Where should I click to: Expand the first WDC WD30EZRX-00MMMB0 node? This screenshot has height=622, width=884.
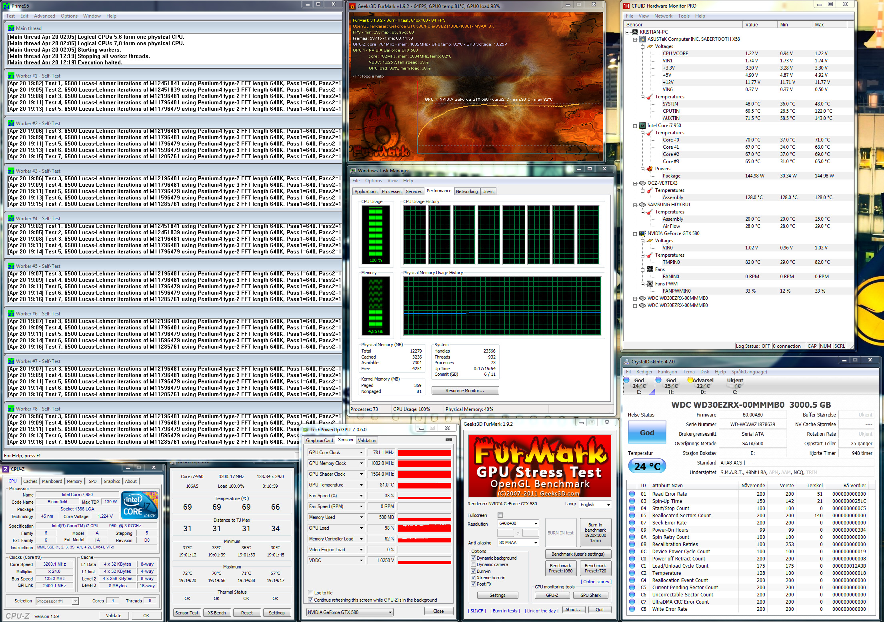635,299
